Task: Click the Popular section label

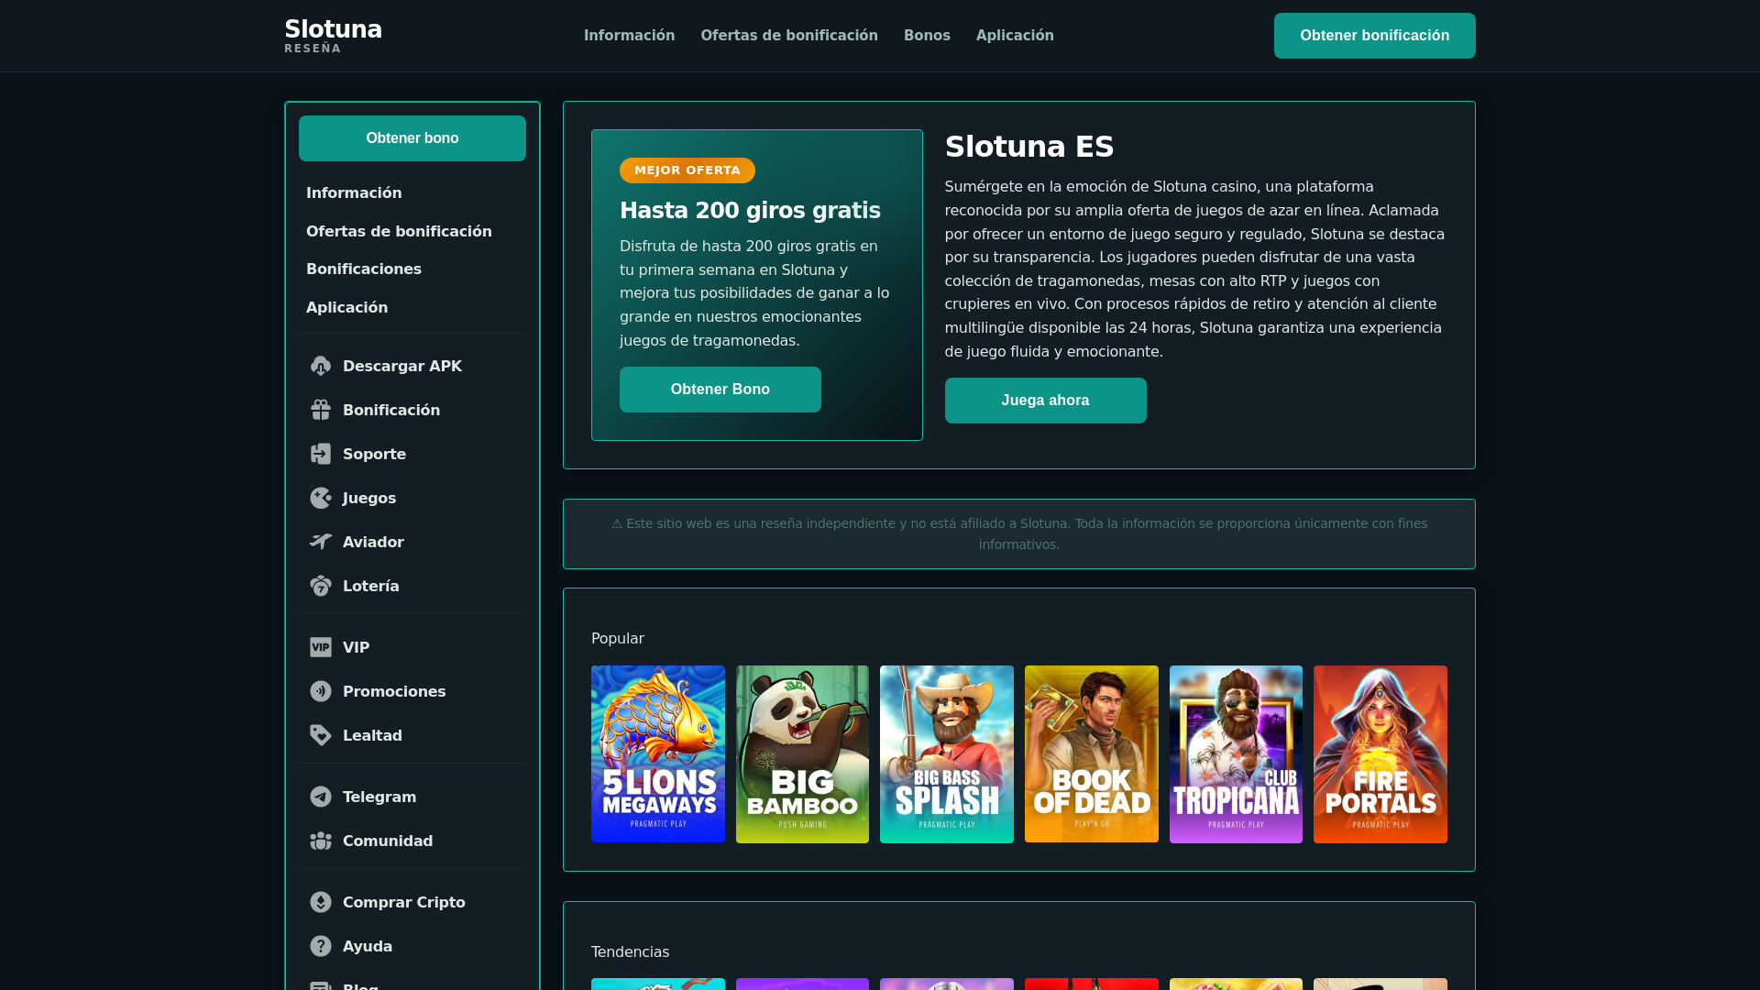Action: point(618,639)
